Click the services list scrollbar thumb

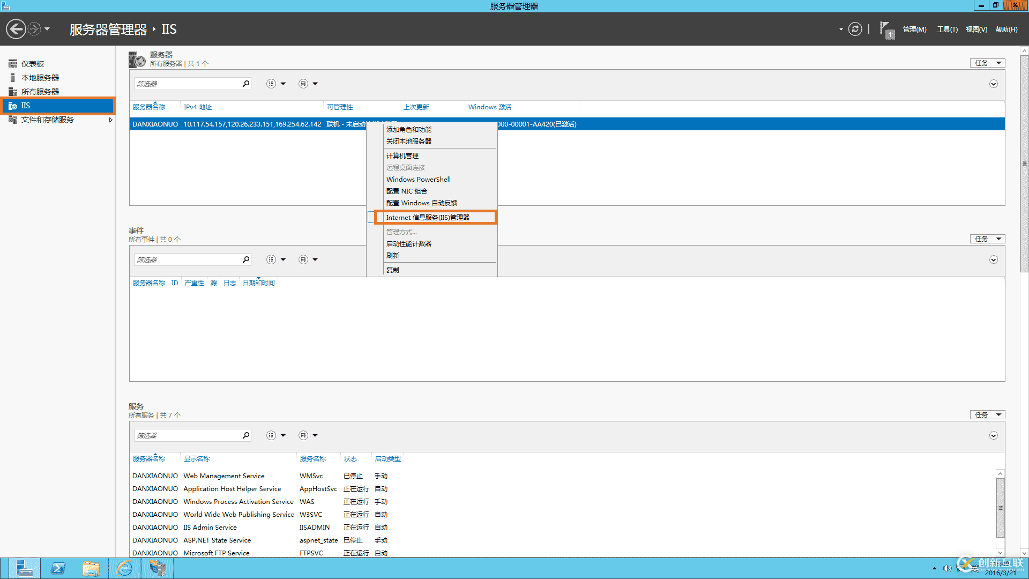pos(1000,508)
